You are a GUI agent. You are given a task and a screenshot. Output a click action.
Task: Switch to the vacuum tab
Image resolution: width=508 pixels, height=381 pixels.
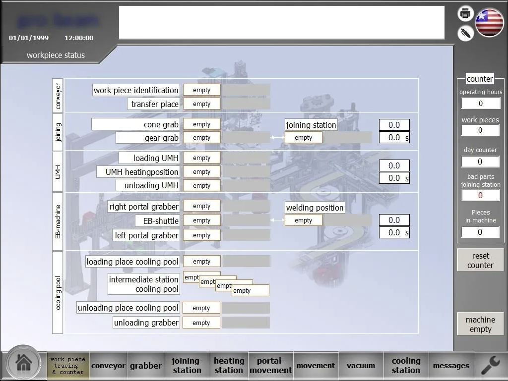click(x=361, y=366)
